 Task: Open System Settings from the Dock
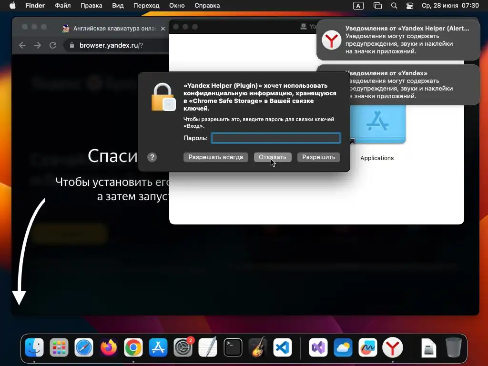183,347
